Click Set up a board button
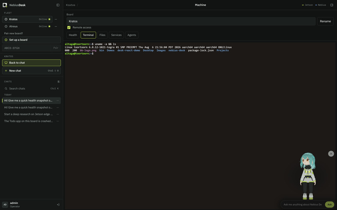Image resolution: width=337 pixels, height=210 pixels. coord(31,40)
